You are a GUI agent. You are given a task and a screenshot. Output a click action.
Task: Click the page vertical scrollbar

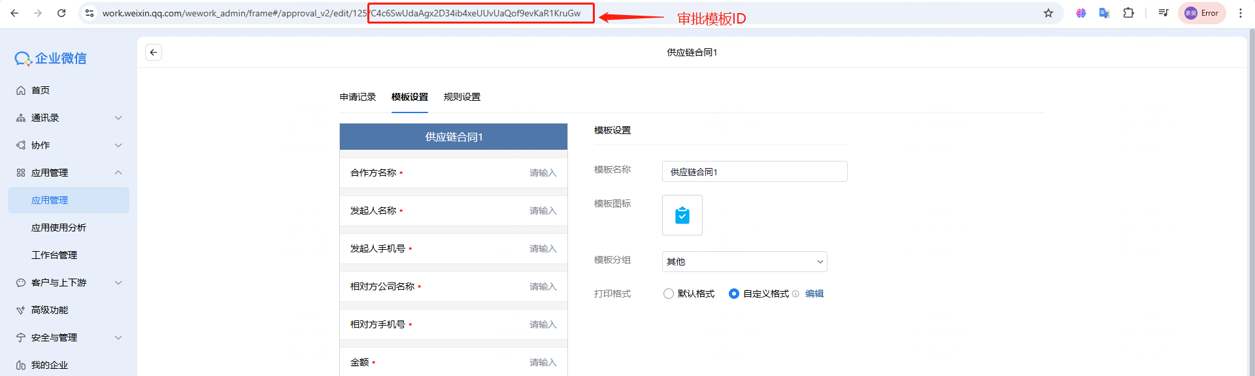click(1251, 202)
